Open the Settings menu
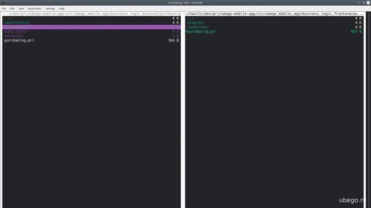Viewport: 371px width, 208px height. [50, 9]
